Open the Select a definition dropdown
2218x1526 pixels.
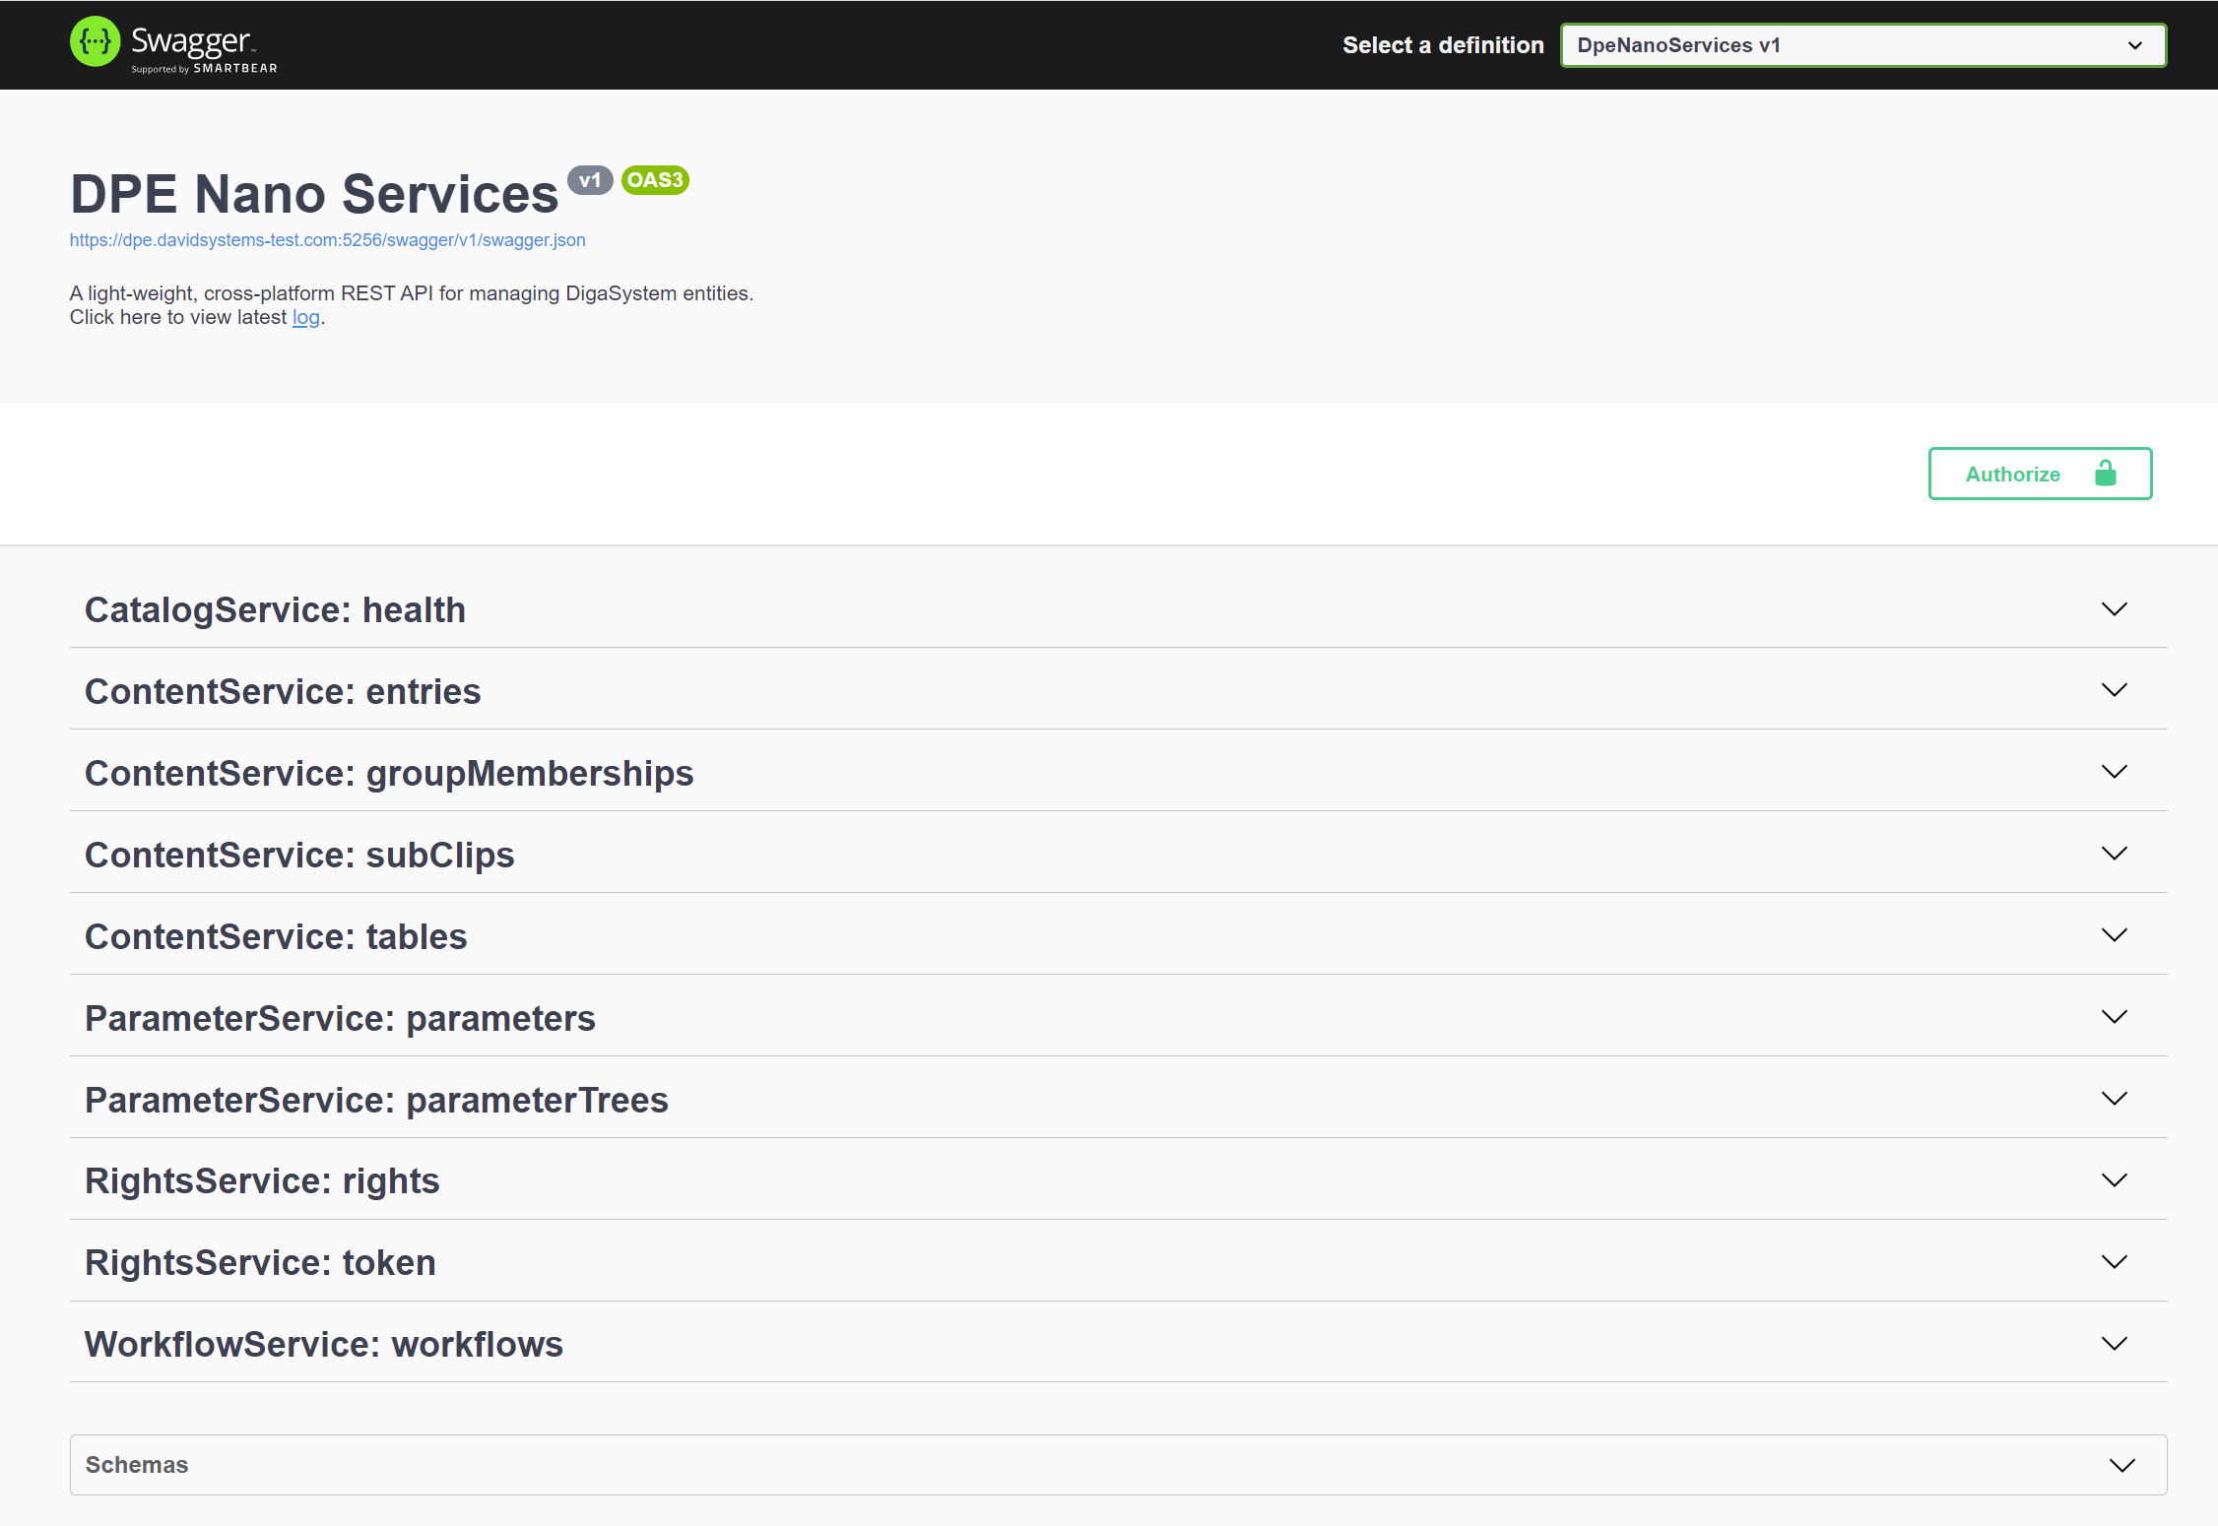pyautogui.click(x=1862, y=45)
